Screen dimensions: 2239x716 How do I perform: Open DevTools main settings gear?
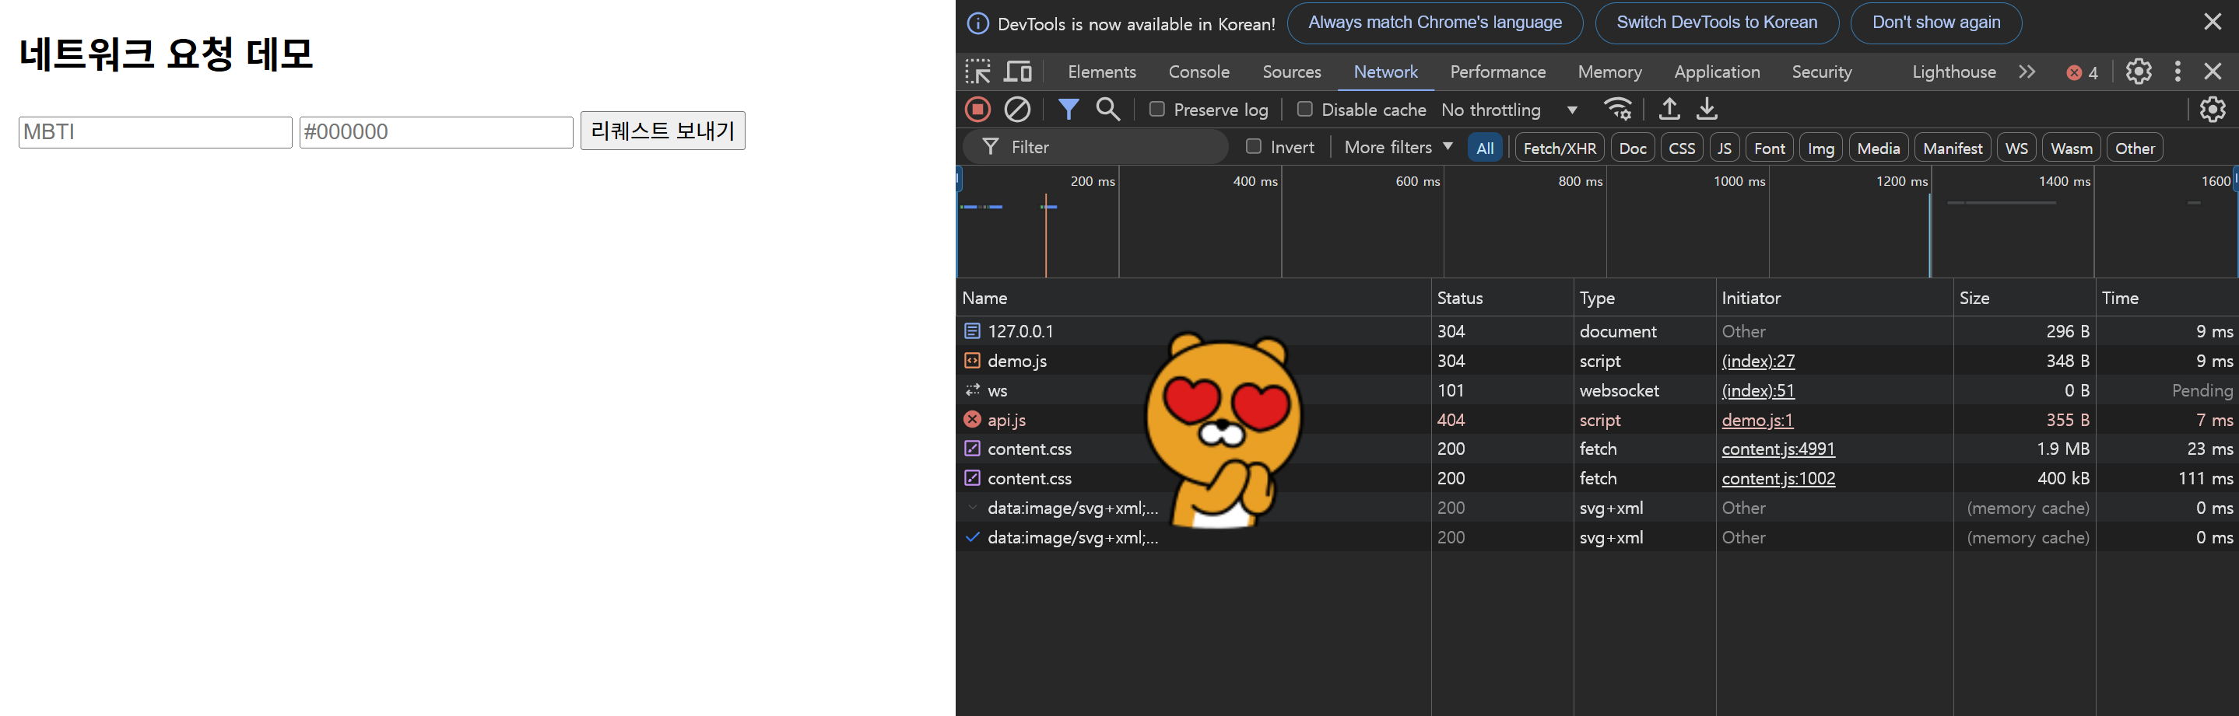(2138, 72)
